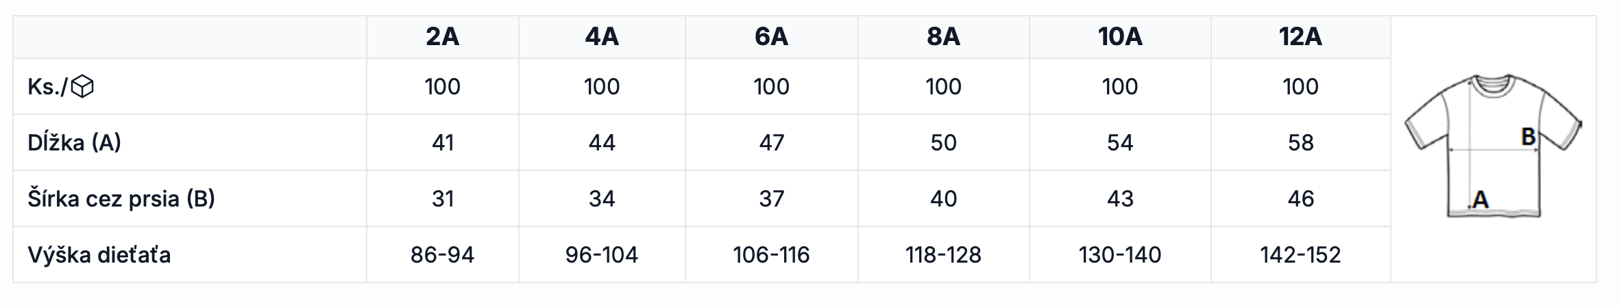
Task: Click the Výška dieťaťa row label
Action: pos(99,254)
